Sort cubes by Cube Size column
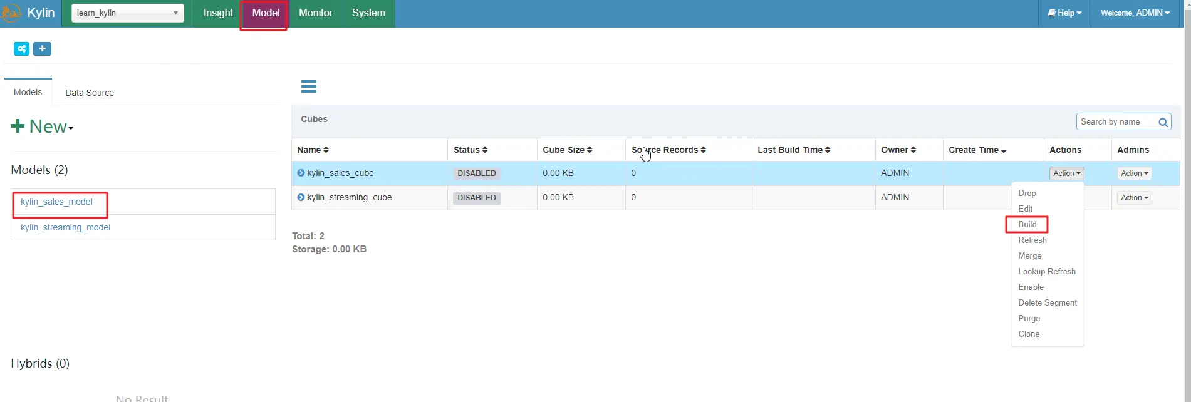 (567, 150)
